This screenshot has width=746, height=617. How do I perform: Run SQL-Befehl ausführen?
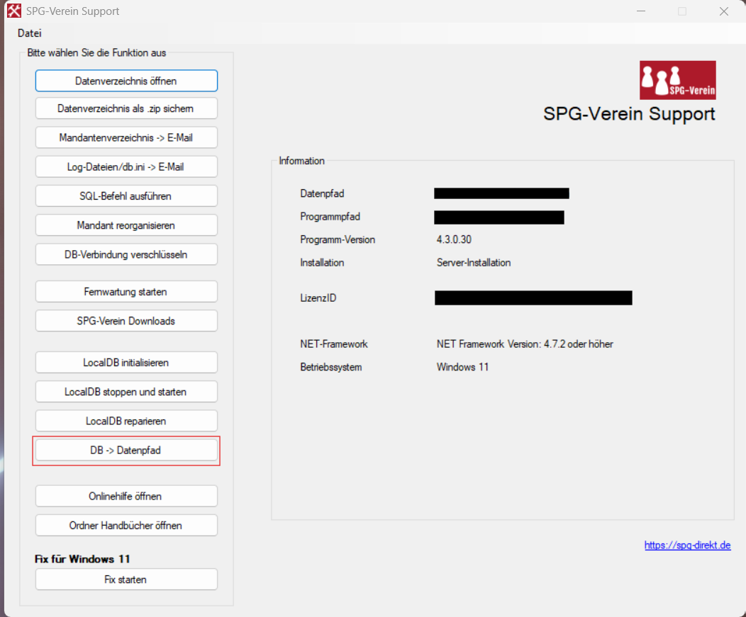point(126,196)
